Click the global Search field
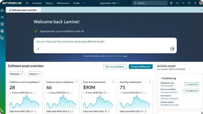Image resolution: width=203 pixels, height=114 pixels. 150,3
